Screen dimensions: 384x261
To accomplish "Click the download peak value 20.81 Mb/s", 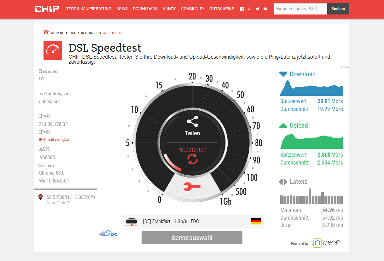I will (x=330, y=101).
